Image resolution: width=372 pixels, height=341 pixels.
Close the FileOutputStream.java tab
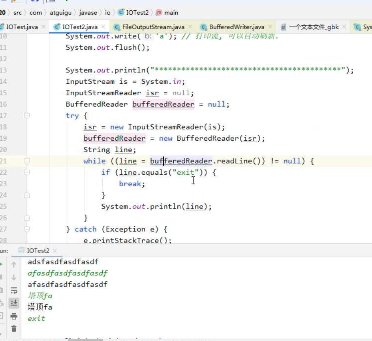190,27
